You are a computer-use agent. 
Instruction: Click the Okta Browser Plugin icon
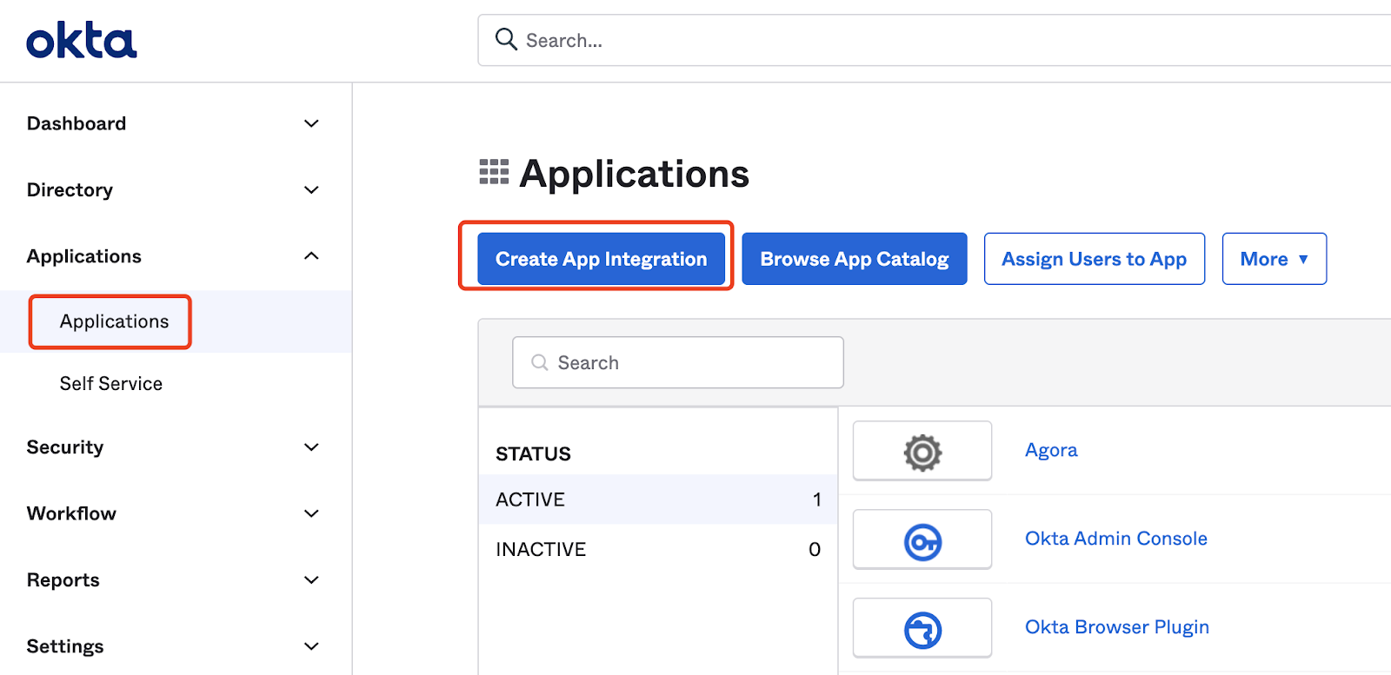(x=922, y=629)
